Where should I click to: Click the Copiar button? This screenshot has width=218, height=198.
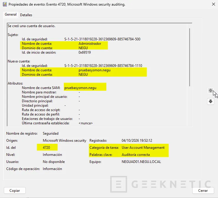(15, 191)
